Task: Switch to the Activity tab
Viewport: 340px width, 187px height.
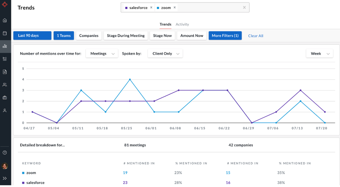Action: click(182, 24)
